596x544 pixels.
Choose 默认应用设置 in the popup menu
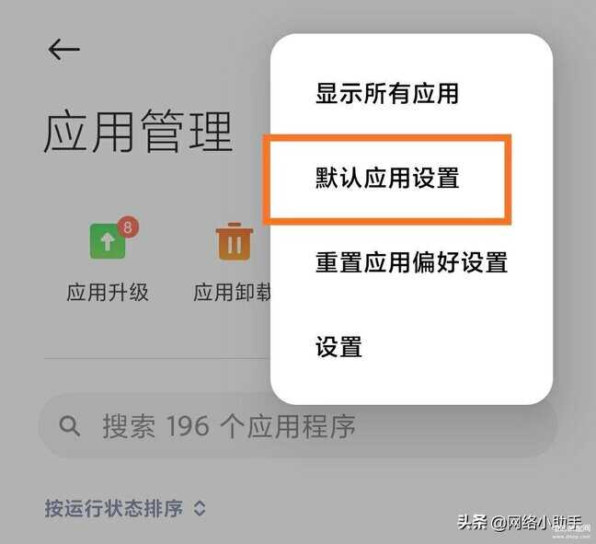(387, 178)
